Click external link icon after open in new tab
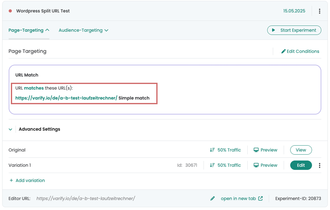This screenshot has height=210, width=330. tap(260, 198)
